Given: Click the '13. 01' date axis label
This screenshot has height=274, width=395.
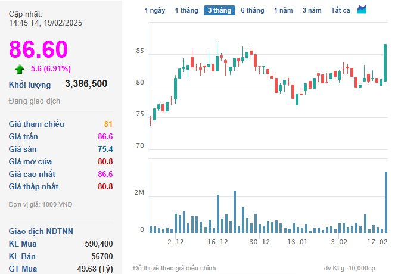Looking at the screenshot, I should [x=297, y=242].
